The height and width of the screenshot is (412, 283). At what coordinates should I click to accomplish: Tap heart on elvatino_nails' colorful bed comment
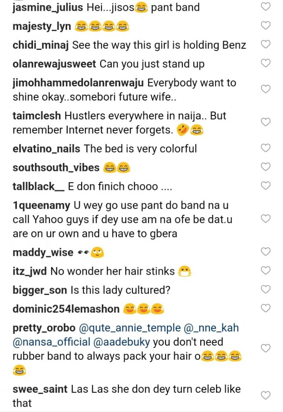265,148
